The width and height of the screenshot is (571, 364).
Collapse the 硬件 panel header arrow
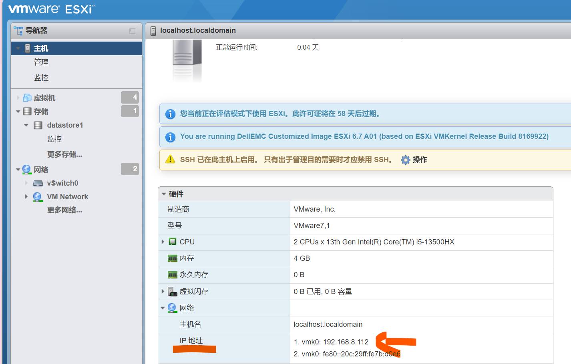click(164, 194)
